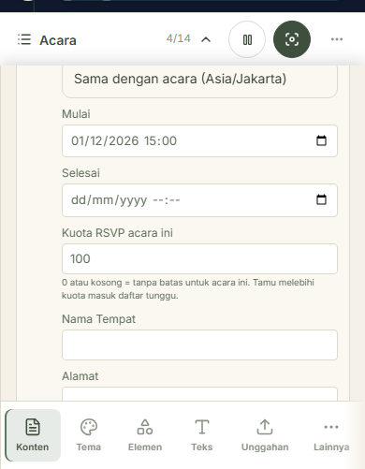This screenshot has height=469, width=365.
Task: Click the '4/14' section counter
Action: [178, 38]
